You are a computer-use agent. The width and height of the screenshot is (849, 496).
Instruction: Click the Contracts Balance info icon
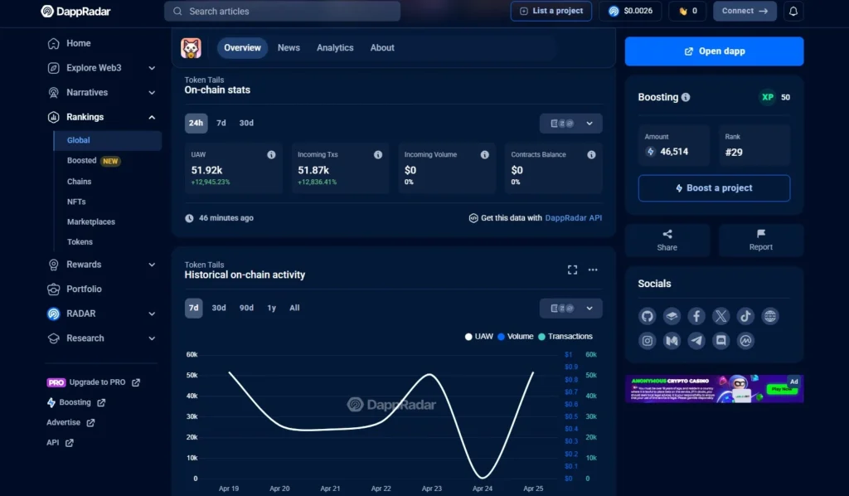pyautogui.click(x=591, y=155)
